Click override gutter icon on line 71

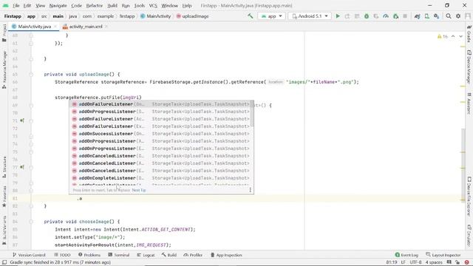[22, 120]
